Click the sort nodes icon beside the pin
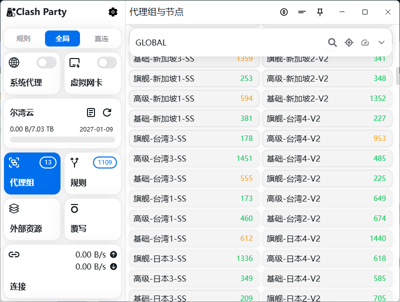 click(301, 12)
